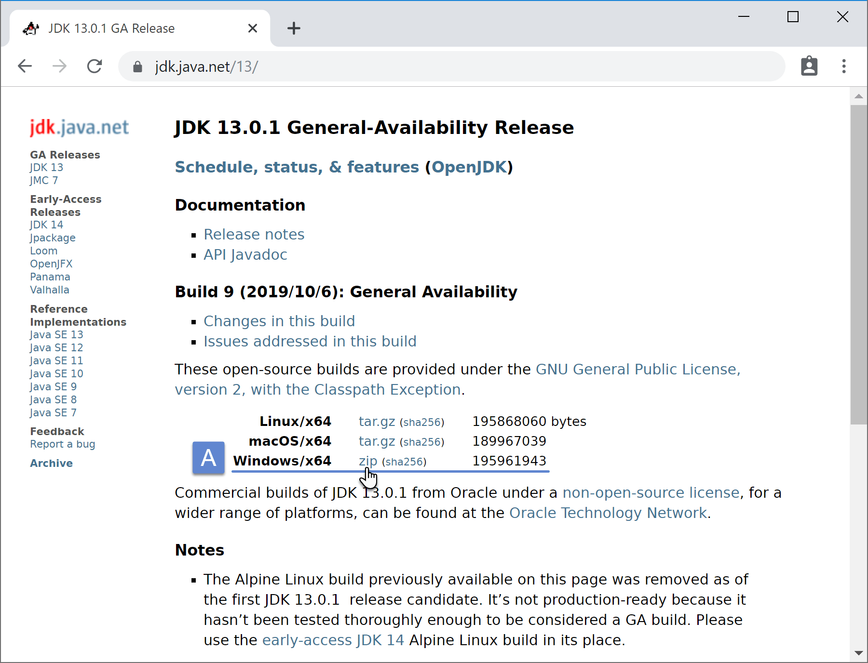Image resolution: width=868 pixels, height=663 pixels.
Task: Open Java SE 9 reference implementation
Action: (53, 386)
